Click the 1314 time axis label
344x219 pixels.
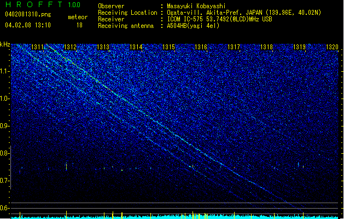pos(136,47)
